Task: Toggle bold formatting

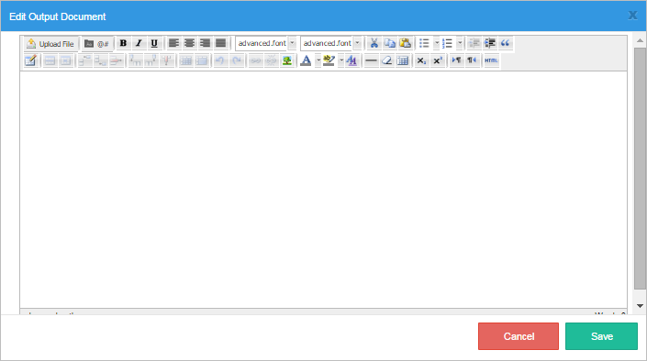Action: pyautogui.click(x=123, y=43)
